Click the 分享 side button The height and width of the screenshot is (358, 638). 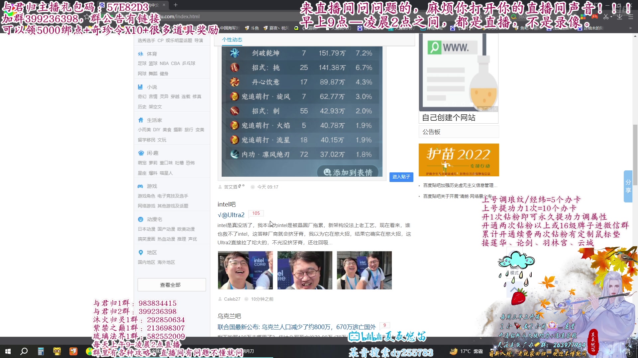tap(628, 186)
